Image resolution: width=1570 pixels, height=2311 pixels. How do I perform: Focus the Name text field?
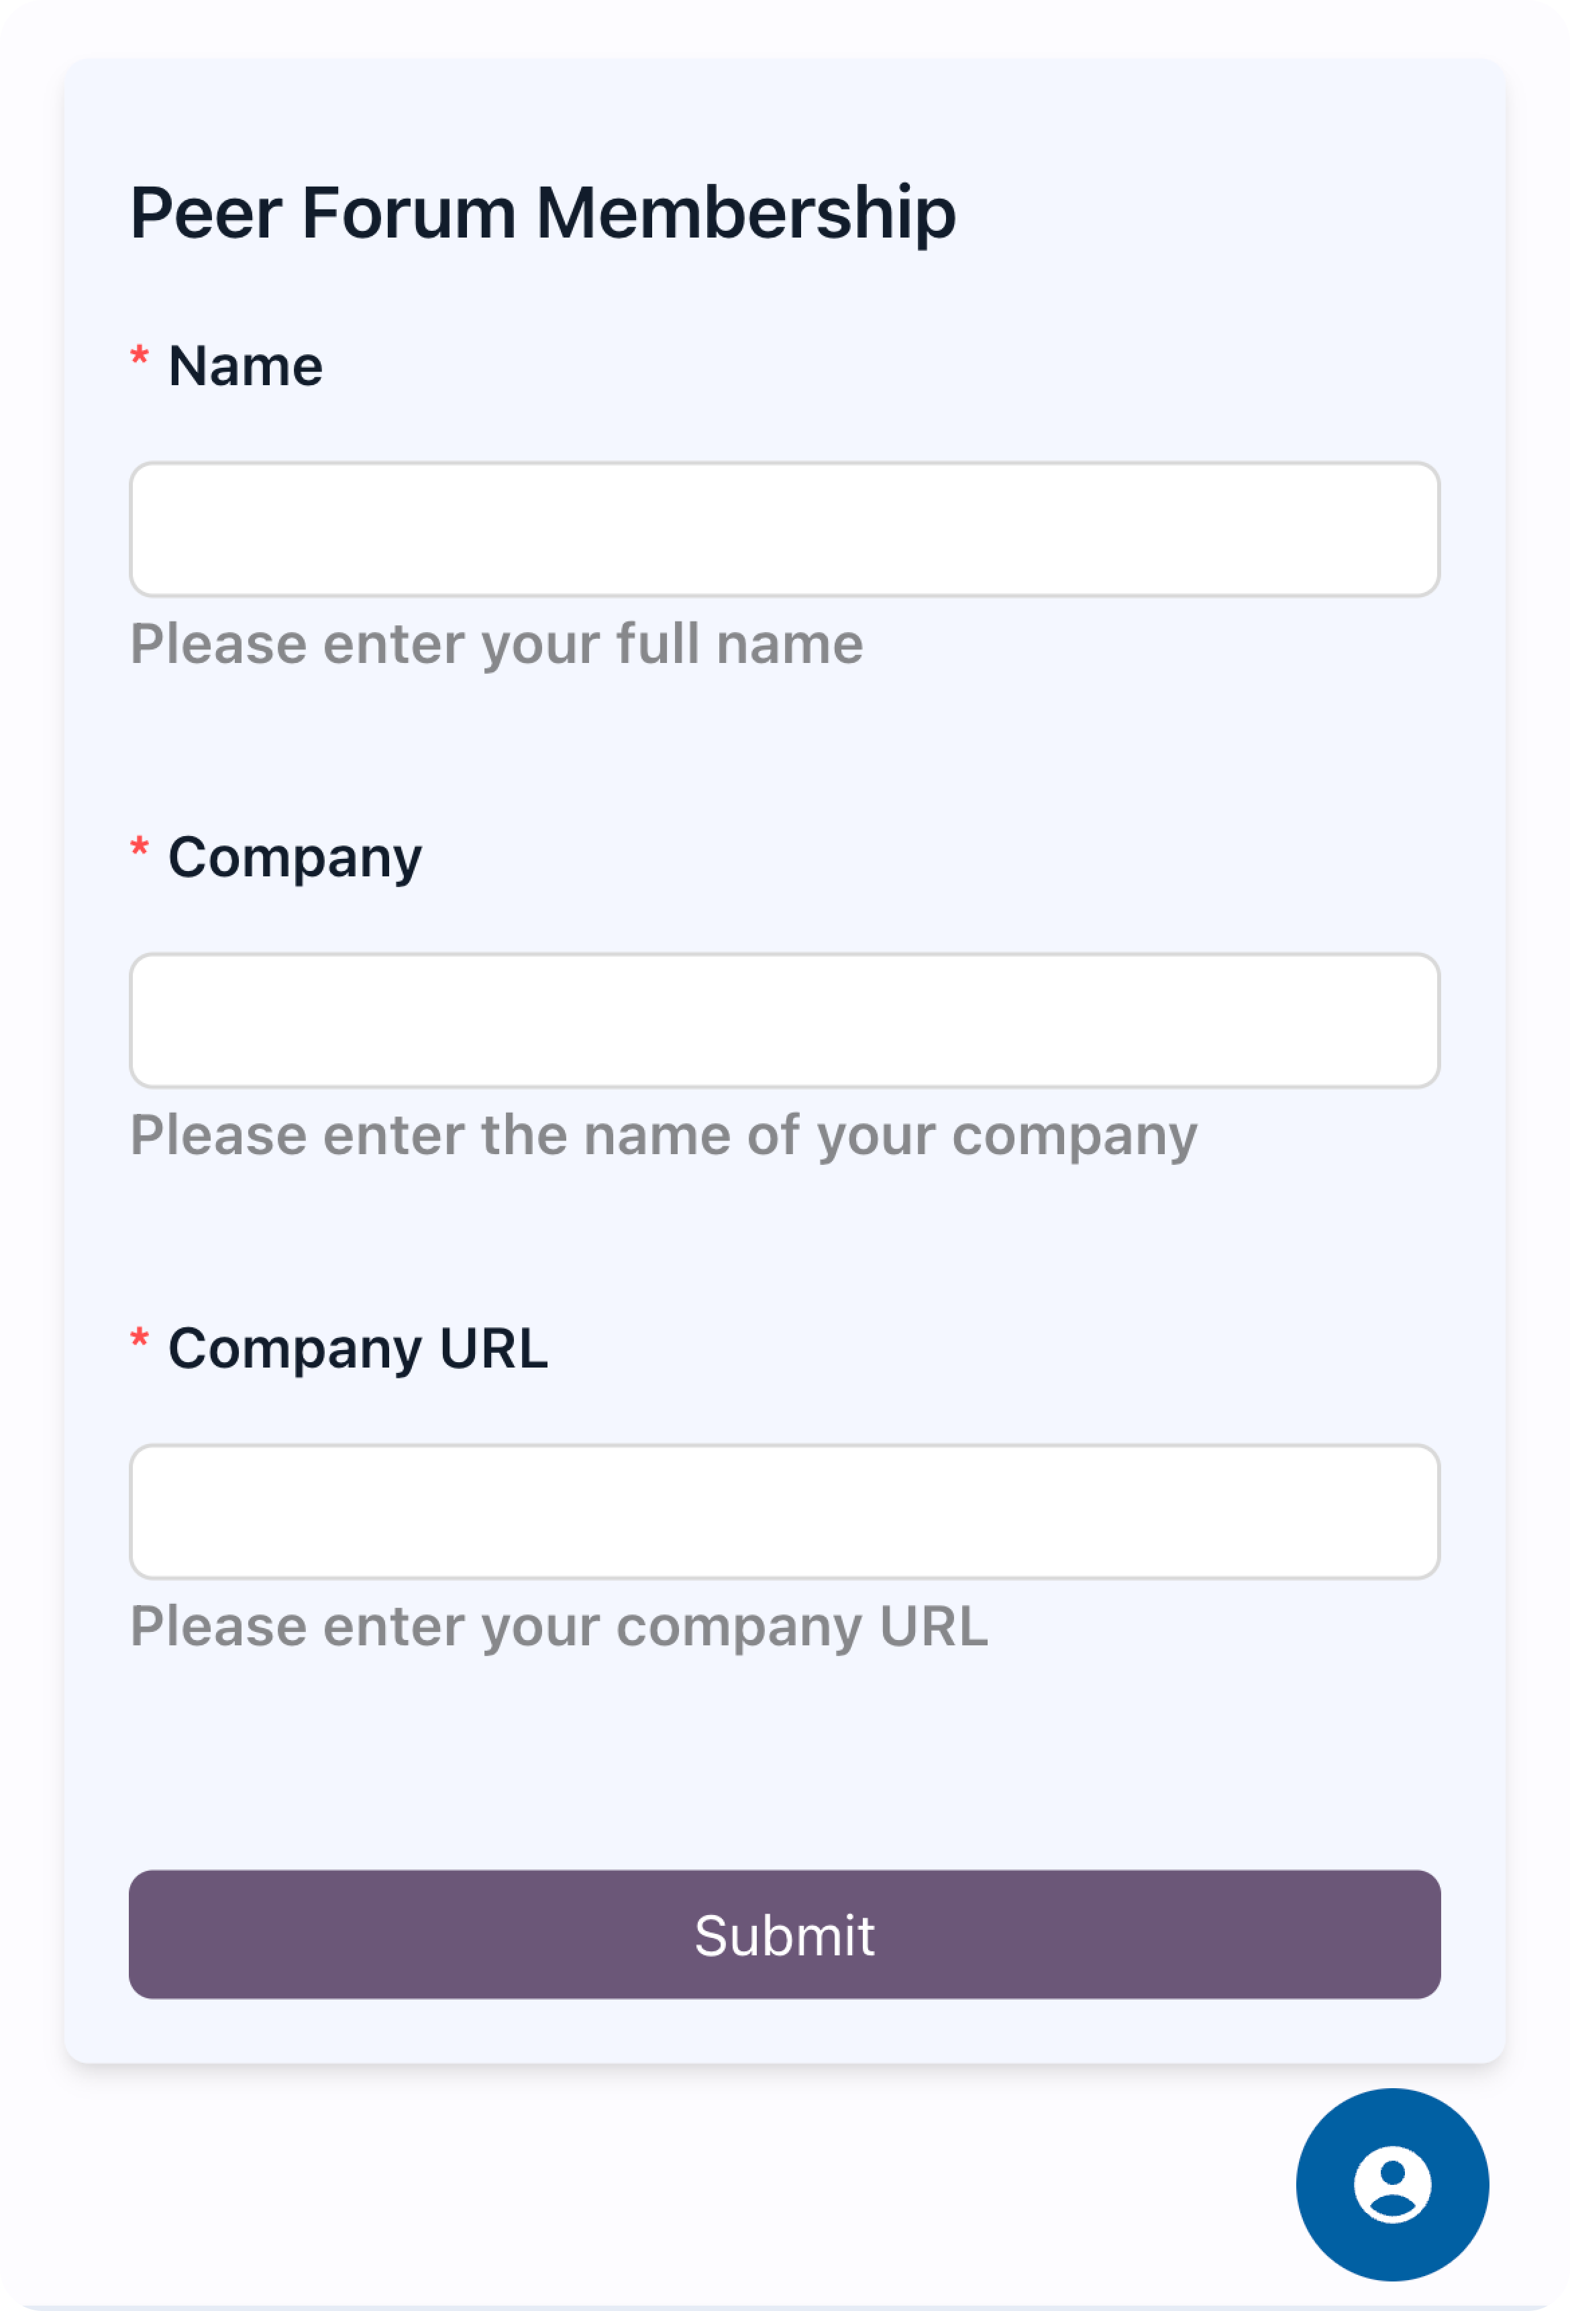click(x=784, y=529)
